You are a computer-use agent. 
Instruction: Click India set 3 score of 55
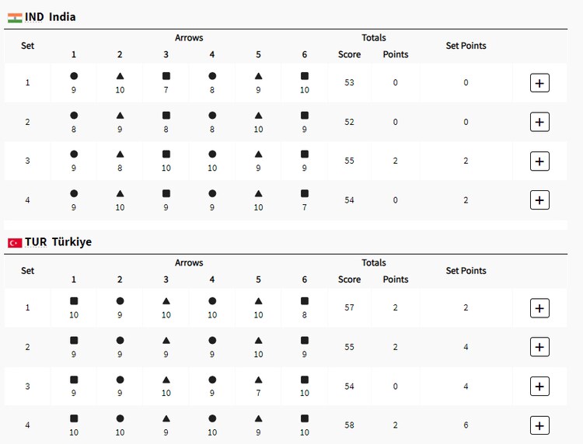point(350,161)
